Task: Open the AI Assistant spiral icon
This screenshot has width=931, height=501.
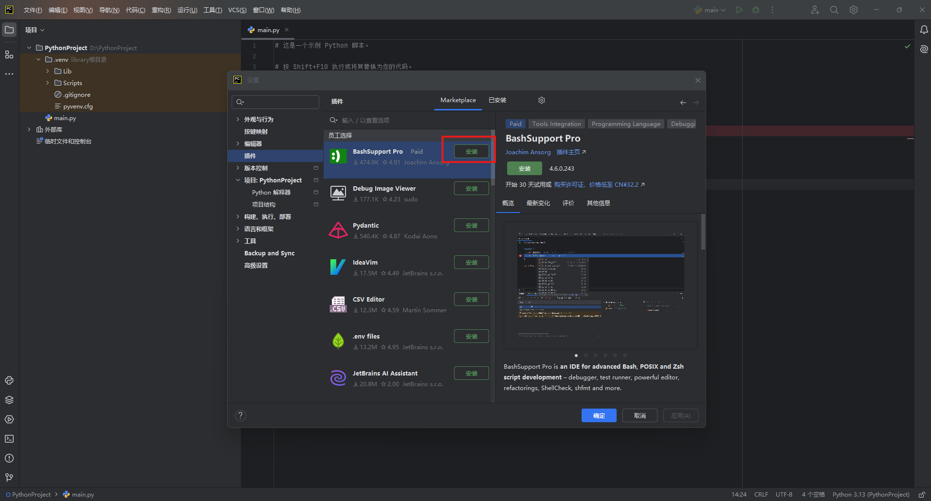Action: click(924, 49)
